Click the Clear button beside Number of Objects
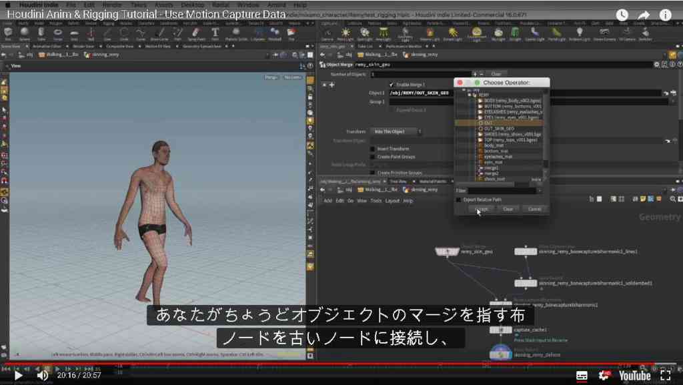The width and height of the screenshot is (683, 385). (x=496, y=74)
